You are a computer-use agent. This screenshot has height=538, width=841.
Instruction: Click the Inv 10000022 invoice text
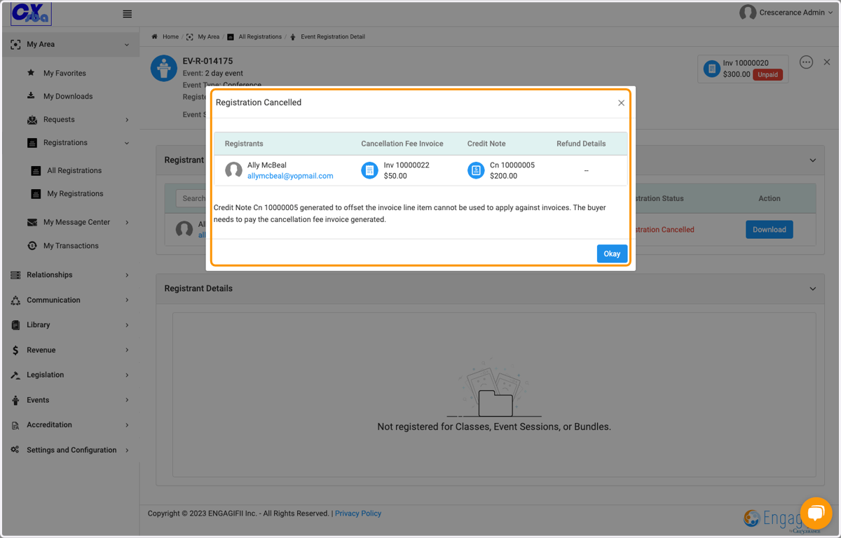pos(406,165)
